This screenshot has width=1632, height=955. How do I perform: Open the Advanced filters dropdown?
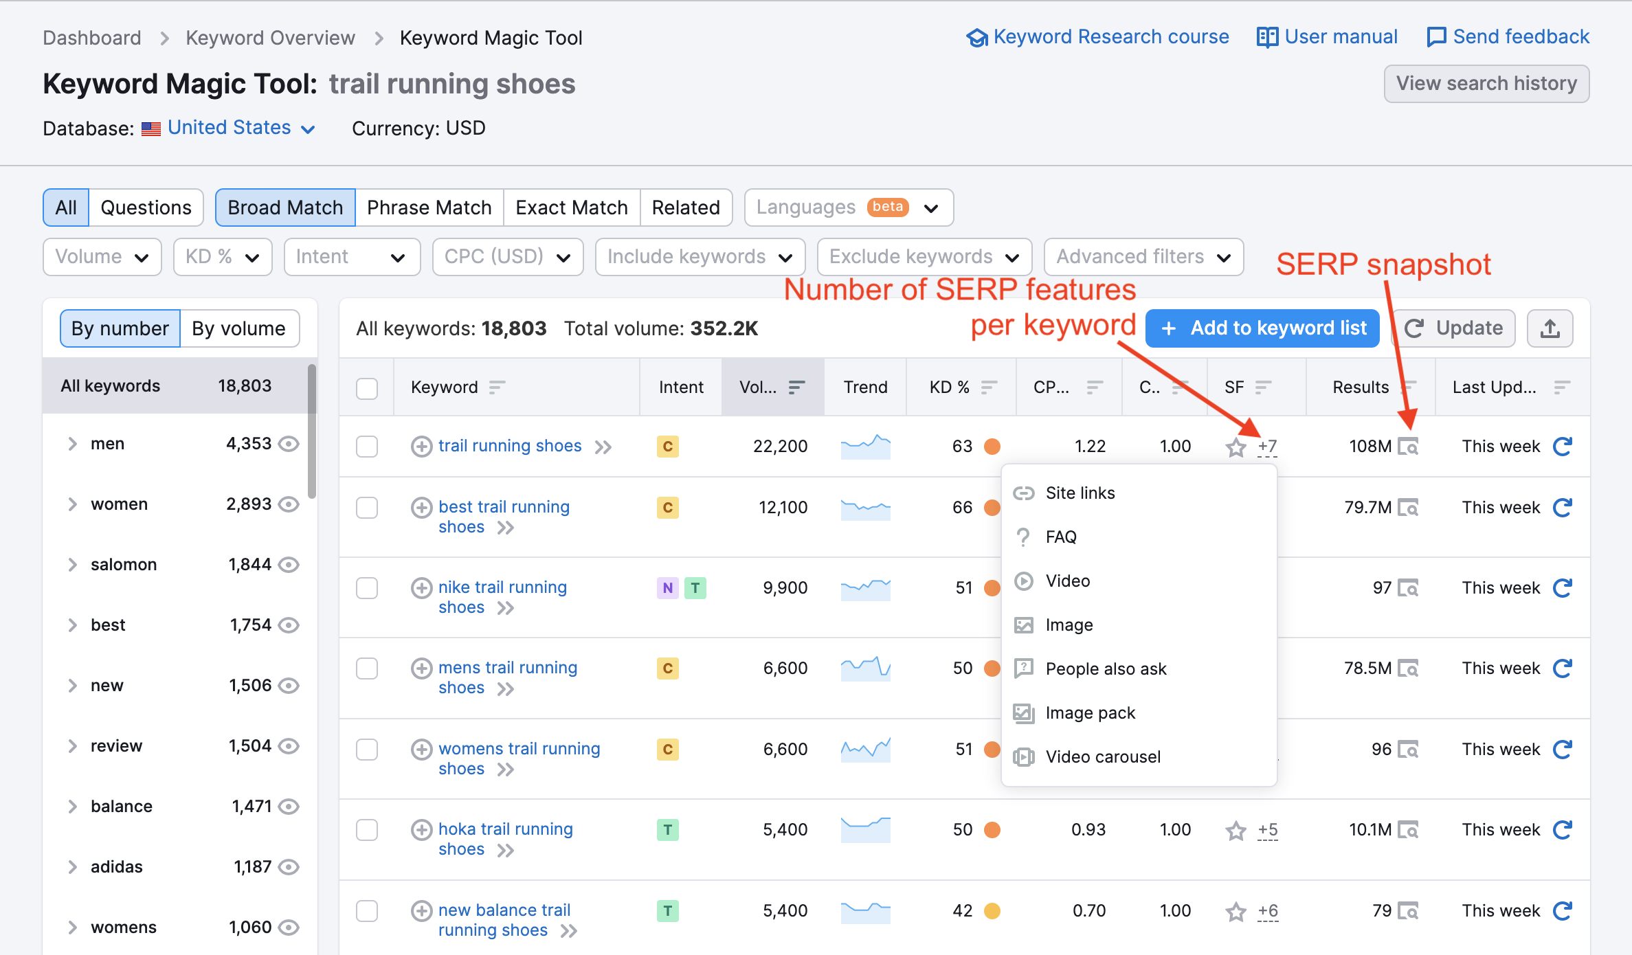tap(1143, 256)
